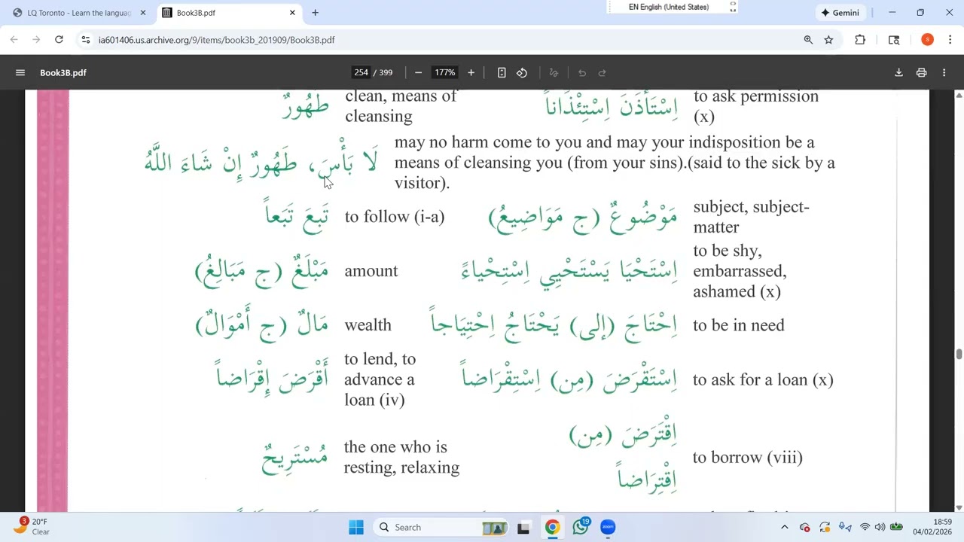Click scrollbar up arrow
Image resolution: width=964 pixels, height=542 pixels.
[x=959, y=95]
